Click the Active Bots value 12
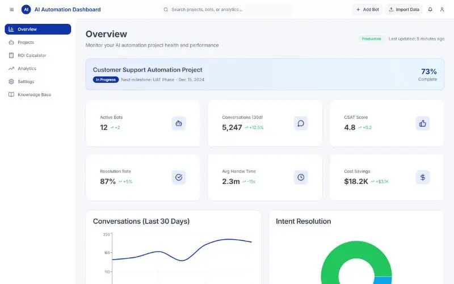Image resolution: width=454 pixels, height=284 pixels. coord(104,127)
